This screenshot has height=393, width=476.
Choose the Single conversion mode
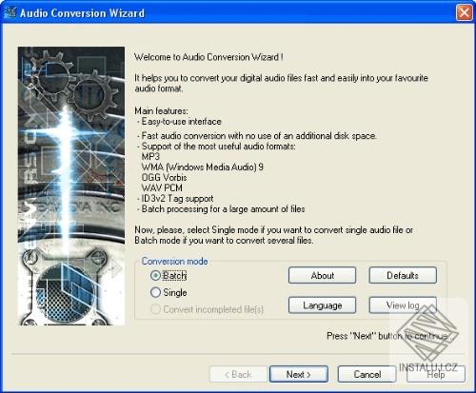(155, 292)
